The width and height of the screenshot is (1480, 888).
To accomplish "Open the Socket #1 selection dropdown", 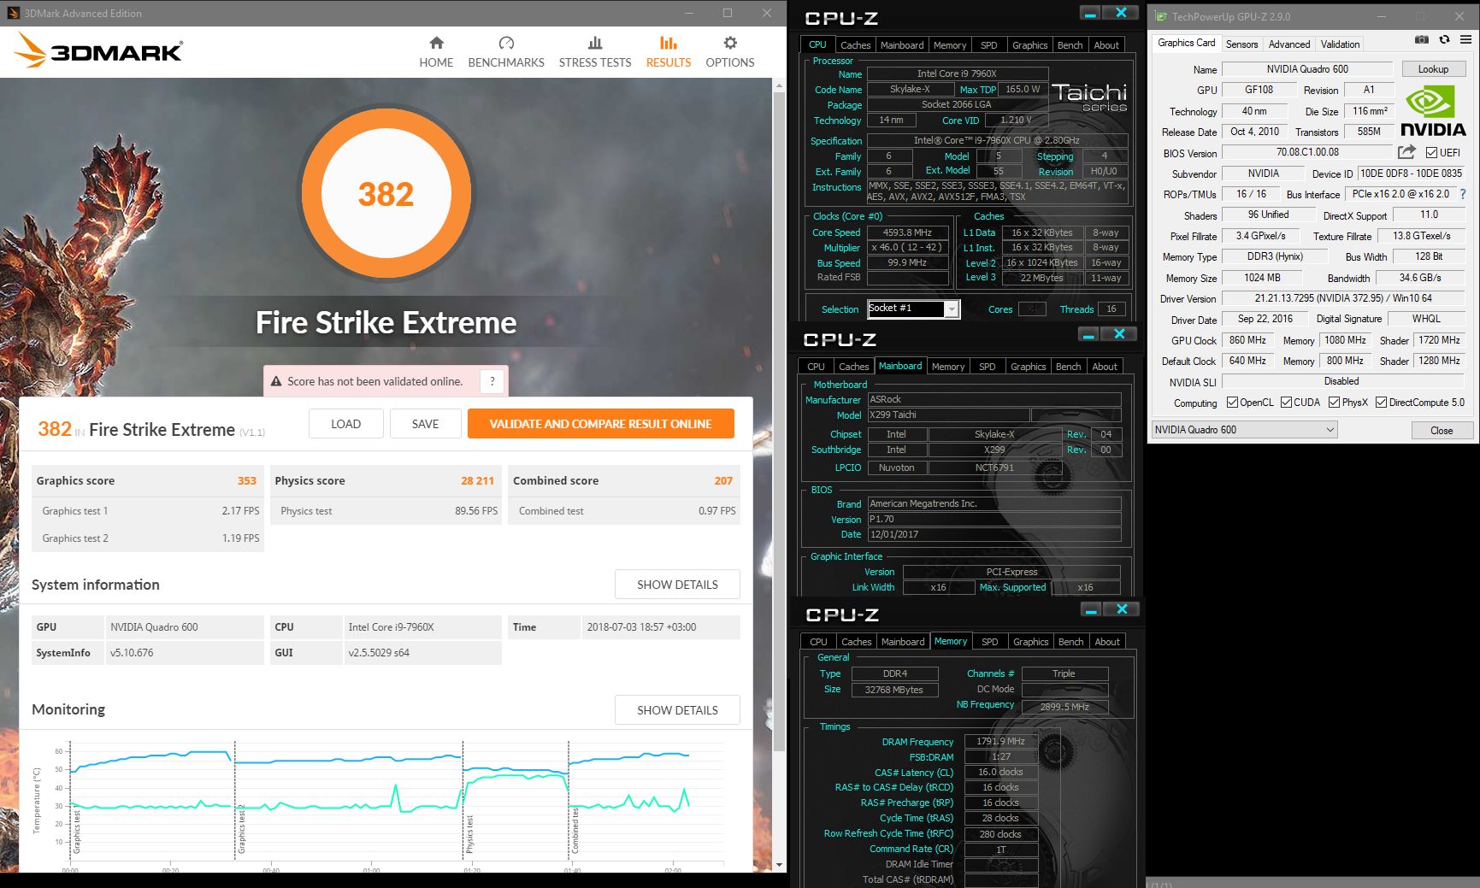I will tap(952, 309).
